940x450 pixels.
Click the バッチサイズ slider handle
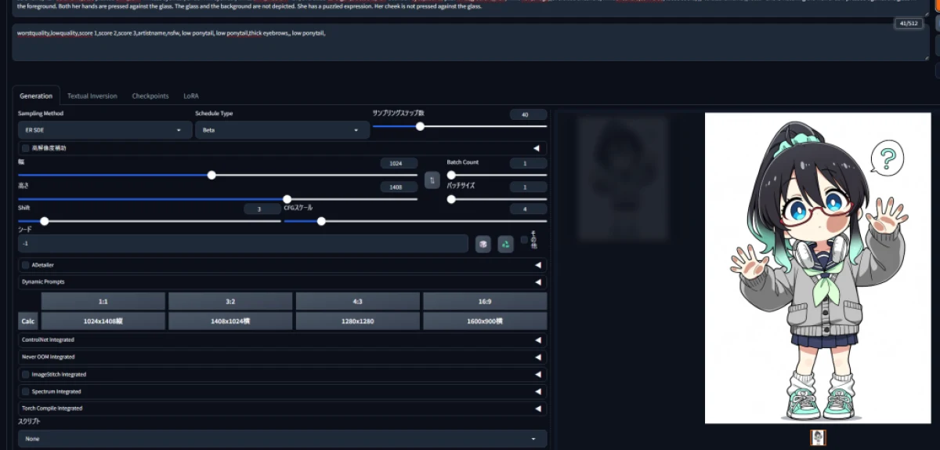[x=451, y=199]
